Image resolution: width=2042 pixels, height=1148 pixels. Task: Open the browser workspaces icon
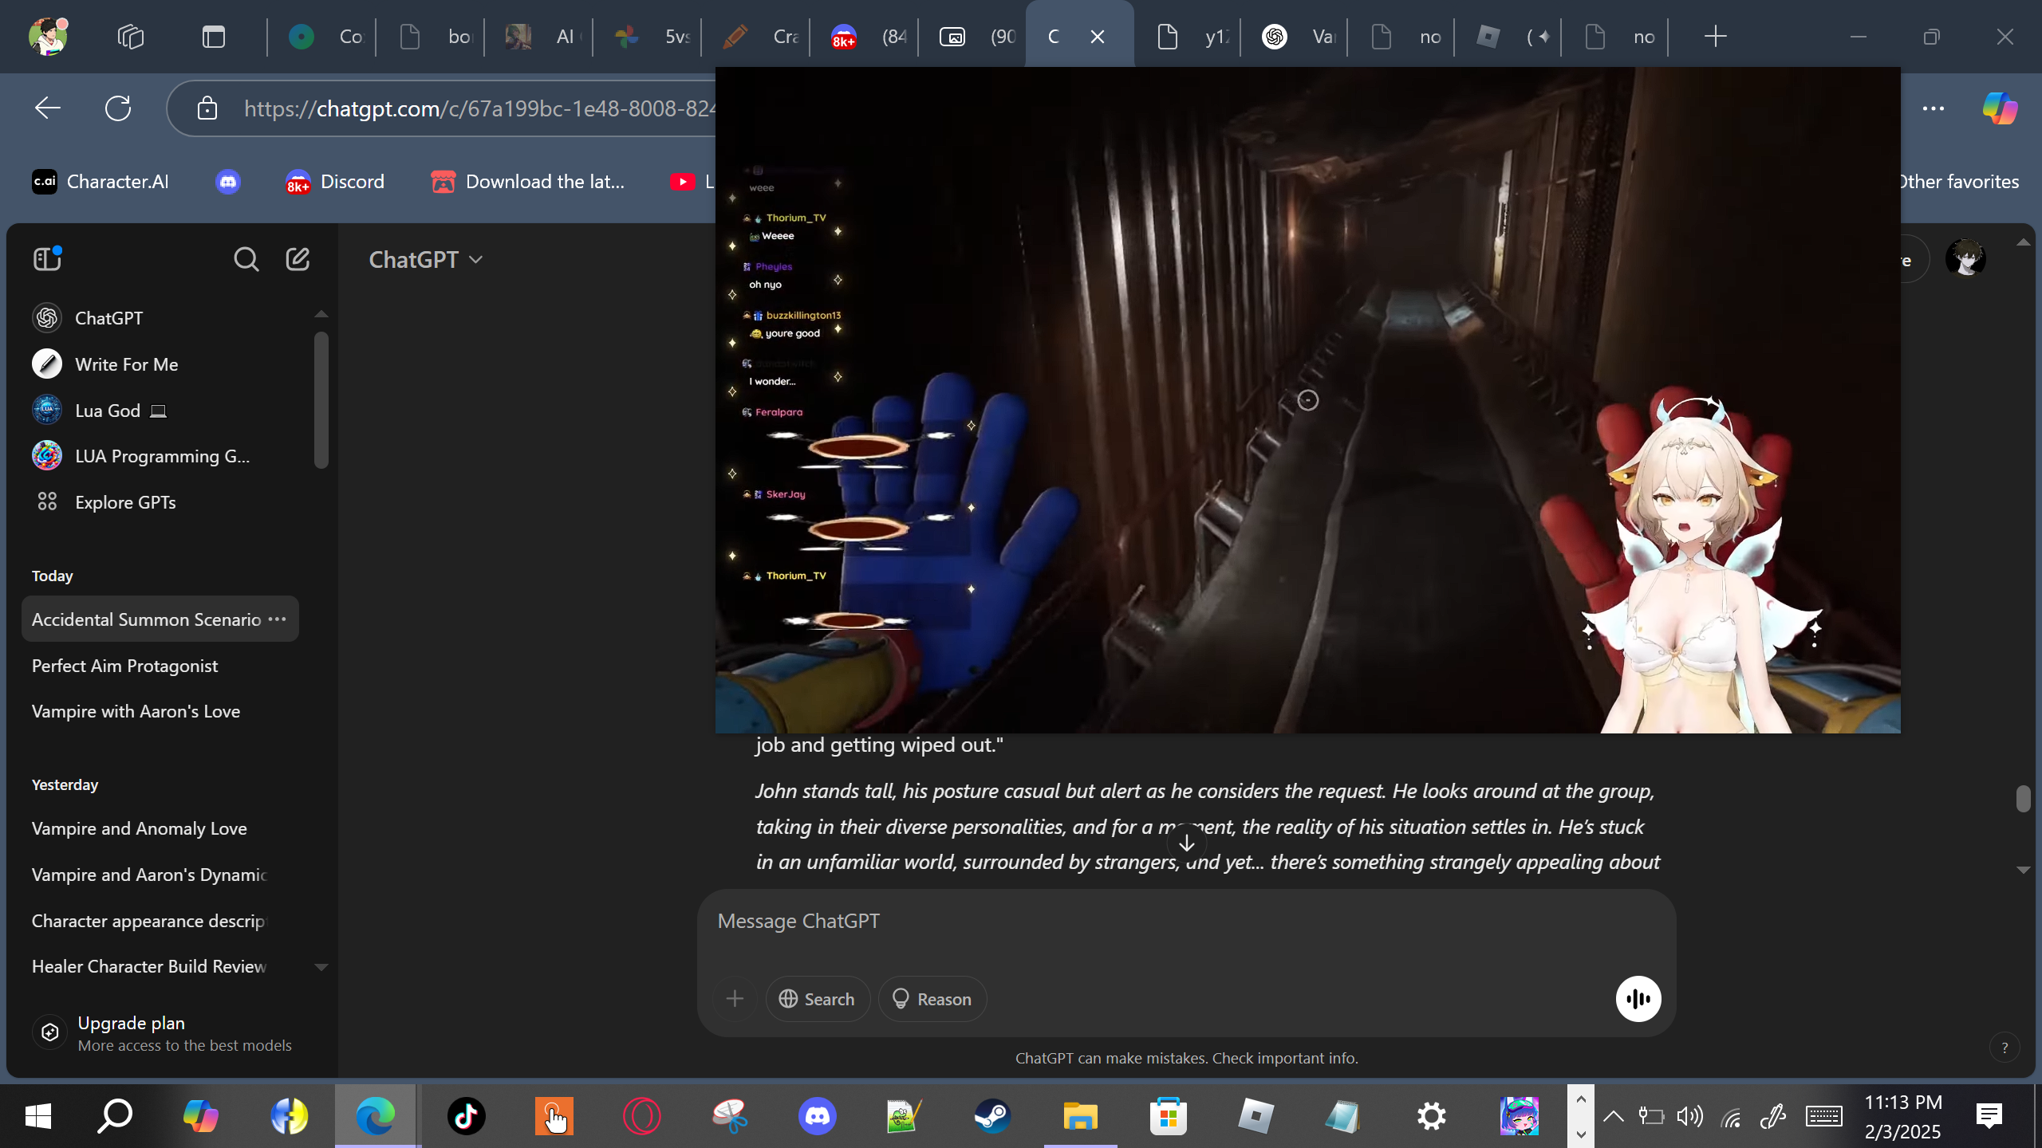pyautogui.click(x=131, y=37)
